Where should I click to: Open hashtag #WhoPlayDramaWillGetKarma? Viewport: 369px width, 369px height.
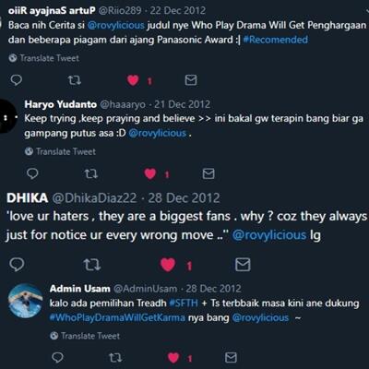117,317
